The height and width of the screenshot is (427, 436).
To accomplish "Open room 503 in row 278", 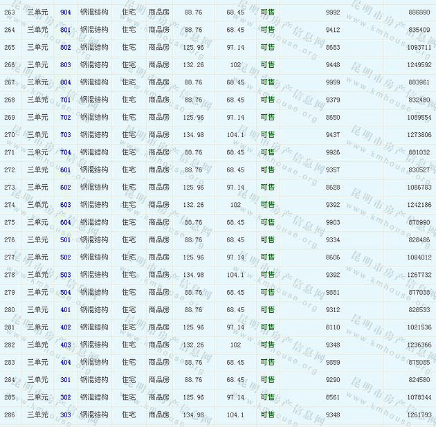I will (65, 275).
